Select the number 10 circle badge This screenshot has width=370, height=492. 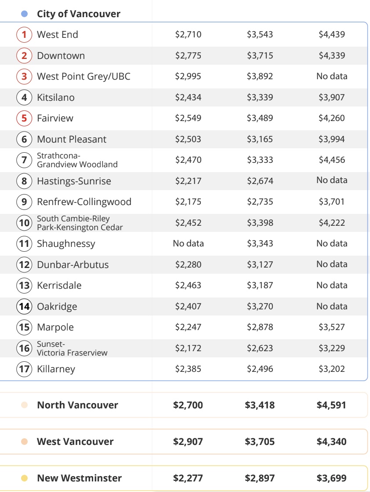pos(25,223)
